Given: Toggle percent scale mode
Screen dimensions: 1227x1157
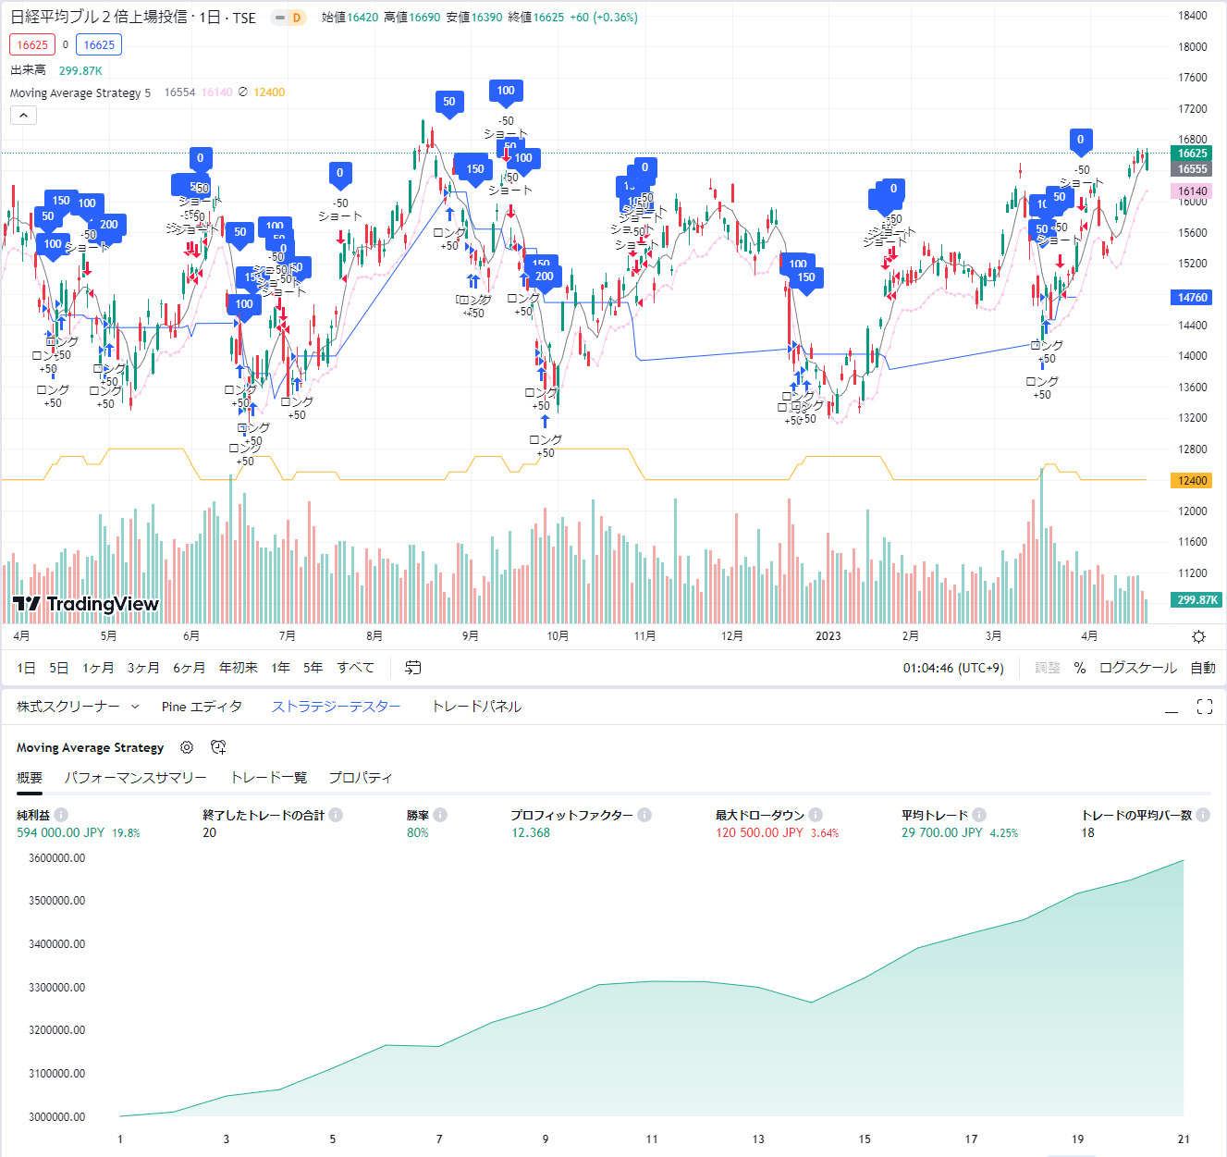Looking at the screenshot, I should click(1079, 668).
